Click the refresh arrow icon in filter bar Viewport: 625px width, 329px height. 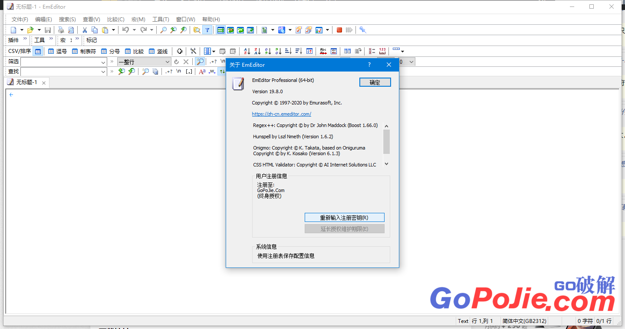176,62
